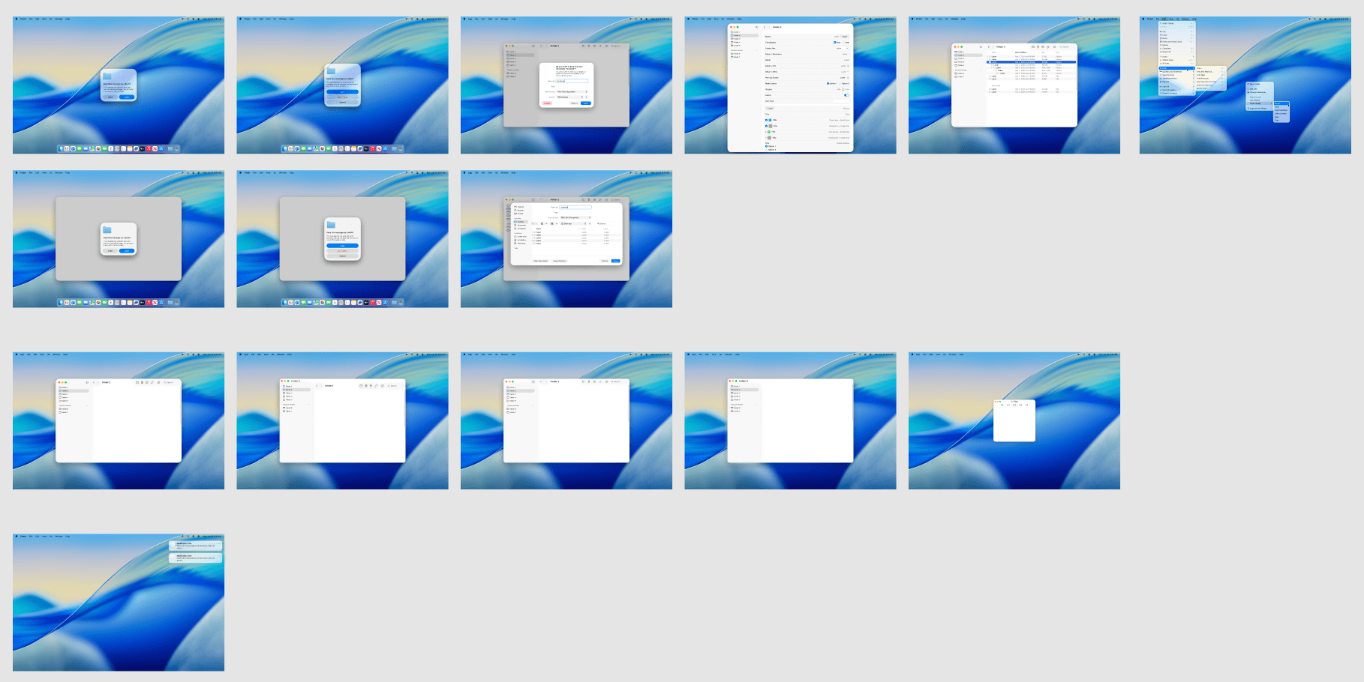The image size is (1364, 682).
Task: Click highlighted Edit menu in menus frame menu bar
Action: point(1164,19)
